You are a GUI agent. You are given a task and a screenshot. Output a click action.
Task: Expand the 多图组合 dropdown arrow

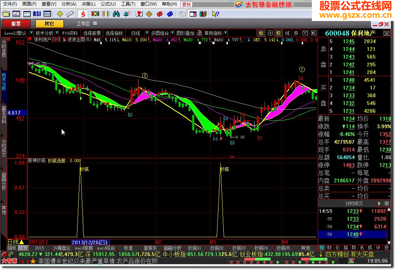[172, 33]
